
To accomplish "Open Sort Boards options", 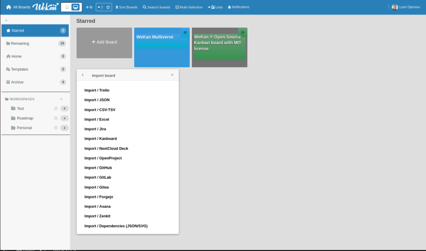I will point(126,7).
